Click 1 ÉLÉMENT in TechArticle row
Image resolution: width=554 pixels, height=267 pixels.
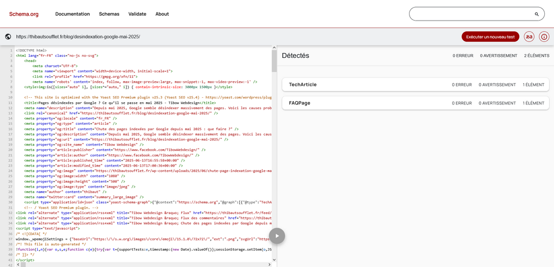[533, 85]
